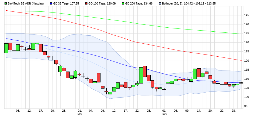This screenshot has width=265, height=117.
Task: Select the 'GD 38 Tage: 107,85' label
Action: (x=66, y=3)
